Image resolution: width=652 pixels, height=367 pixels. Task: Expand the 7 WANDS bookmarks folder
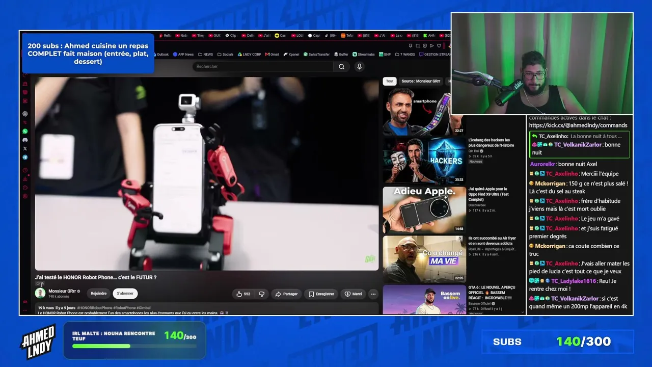point(405,54)
